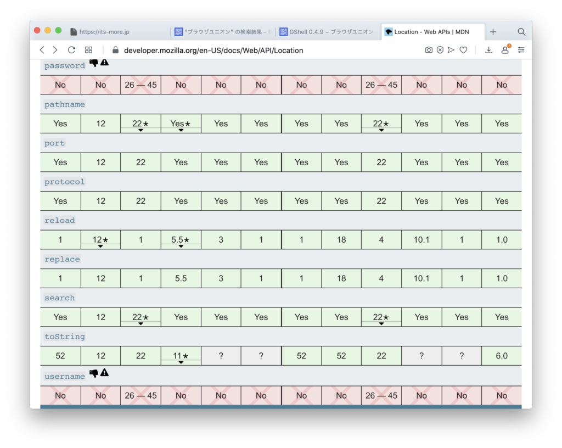562x448 pixels.
Task: Open the user account icon
Action: point(505,50)
